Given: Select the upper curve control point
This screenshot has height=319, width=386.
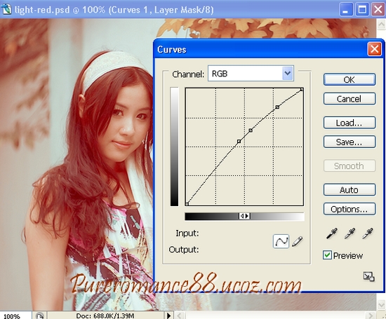Looking at the screenshot, I should (277, 107).
